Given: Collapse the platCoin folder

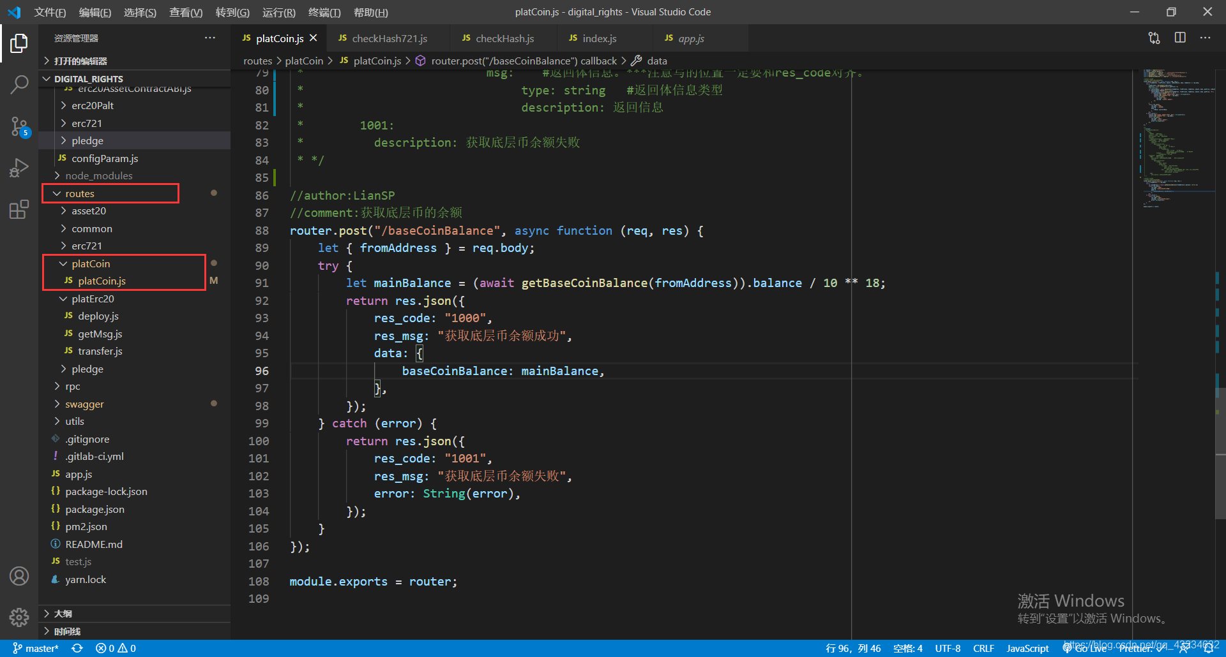Looking at the screenshot, I should pos(134,263).
